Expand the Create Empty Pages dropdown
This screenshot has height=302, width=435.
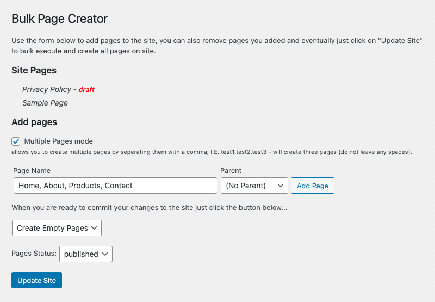57,228
